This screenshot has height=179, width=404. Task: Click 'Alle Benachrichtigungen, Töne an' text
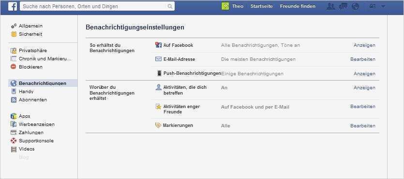pyautogui.click(x=260, y=45)
